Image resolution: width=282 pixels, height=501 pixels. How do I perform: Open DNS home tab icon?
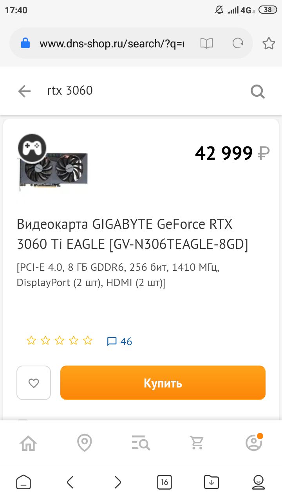point(28,443)
